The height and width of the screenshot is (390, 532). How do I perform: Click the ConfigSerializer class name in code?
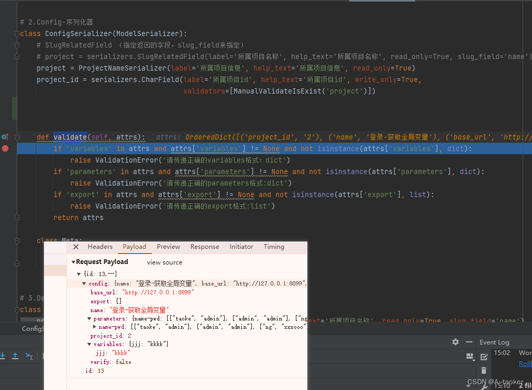click(x=79, y=33)
